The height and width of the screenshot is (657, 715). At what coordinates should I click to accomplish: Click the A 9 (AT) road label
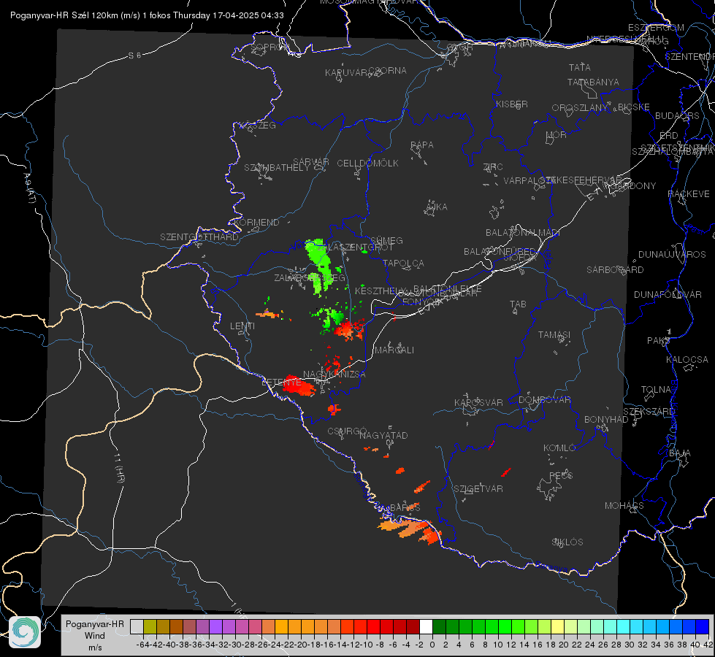tap(29, 188)
